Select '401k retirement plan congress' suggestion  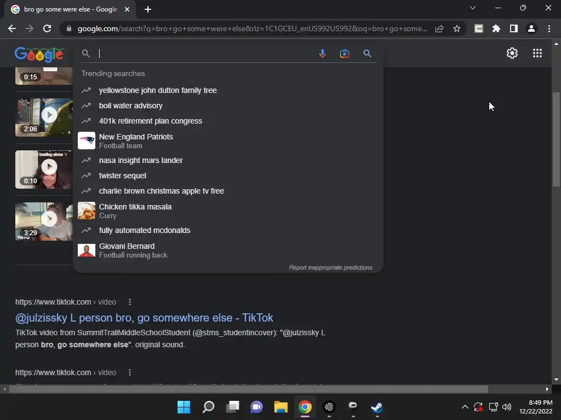click(x=228, y=121)
